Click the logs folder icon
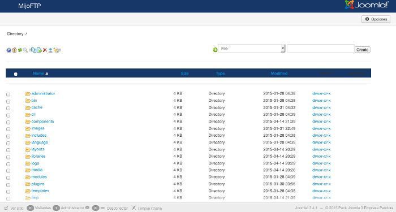This screenshot has width=396, height=212. [x=28, y=163]
